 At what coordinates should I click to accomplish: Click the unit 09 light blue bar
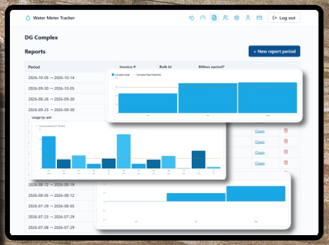168,162
